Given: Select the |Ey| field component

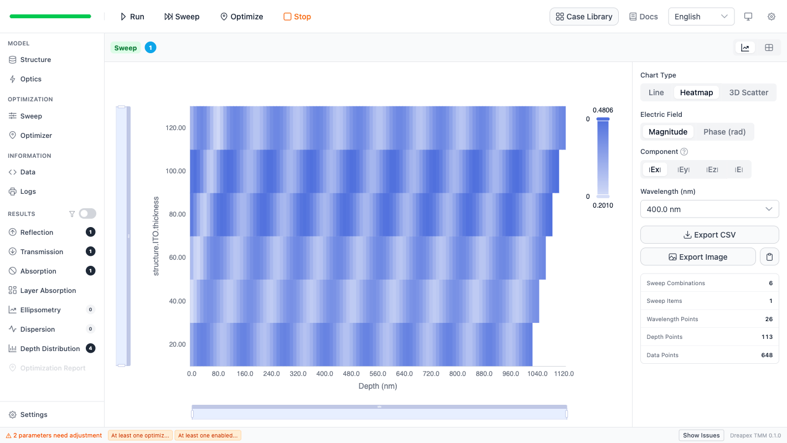Looking at the screenshot, I should [683, 169].
